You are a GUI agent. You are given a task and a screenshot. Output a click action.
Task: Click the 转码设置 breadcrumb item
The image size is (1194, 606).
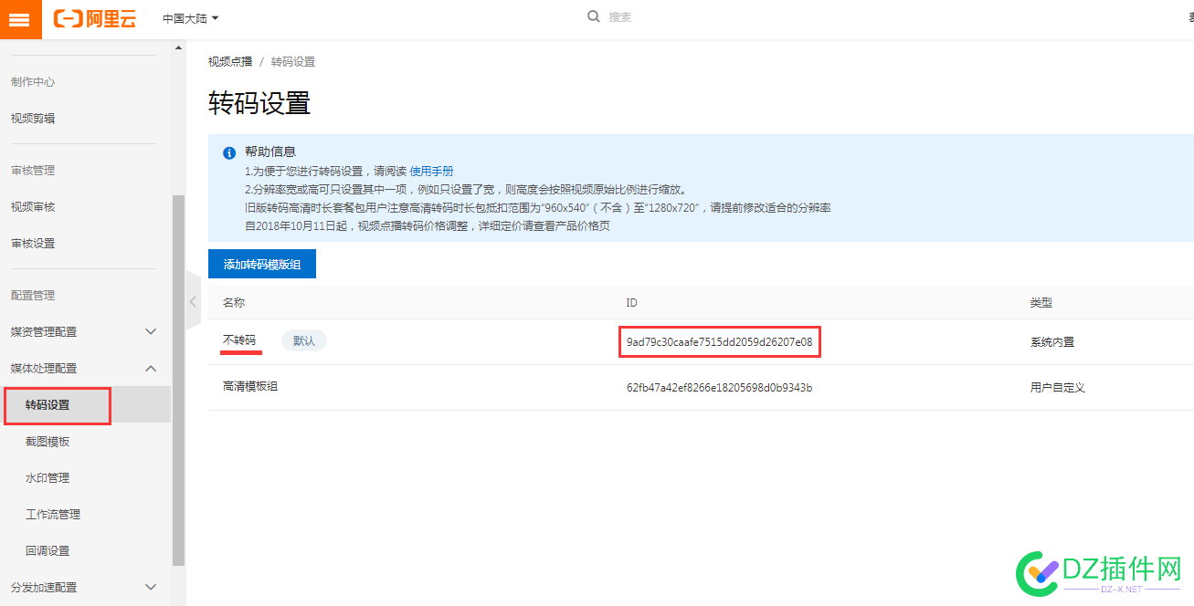click(293, 62)
